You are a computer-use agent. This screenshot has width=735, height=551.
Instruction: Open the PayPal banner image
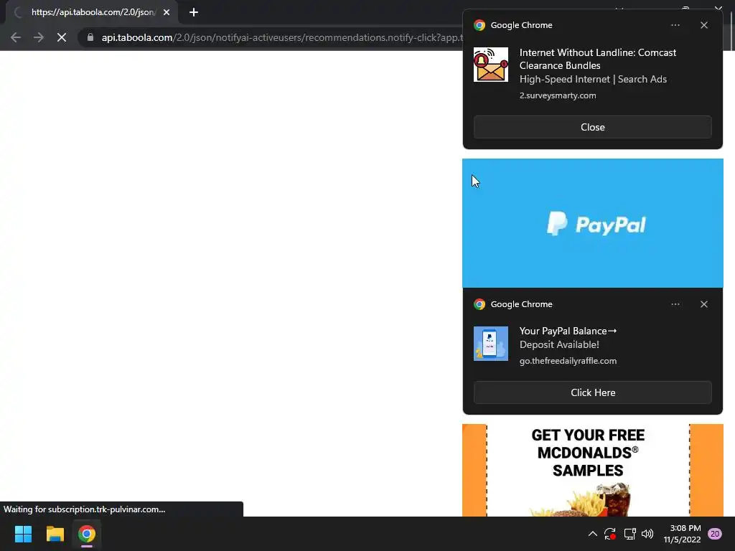pyautogui.click(x=592, y=223)
